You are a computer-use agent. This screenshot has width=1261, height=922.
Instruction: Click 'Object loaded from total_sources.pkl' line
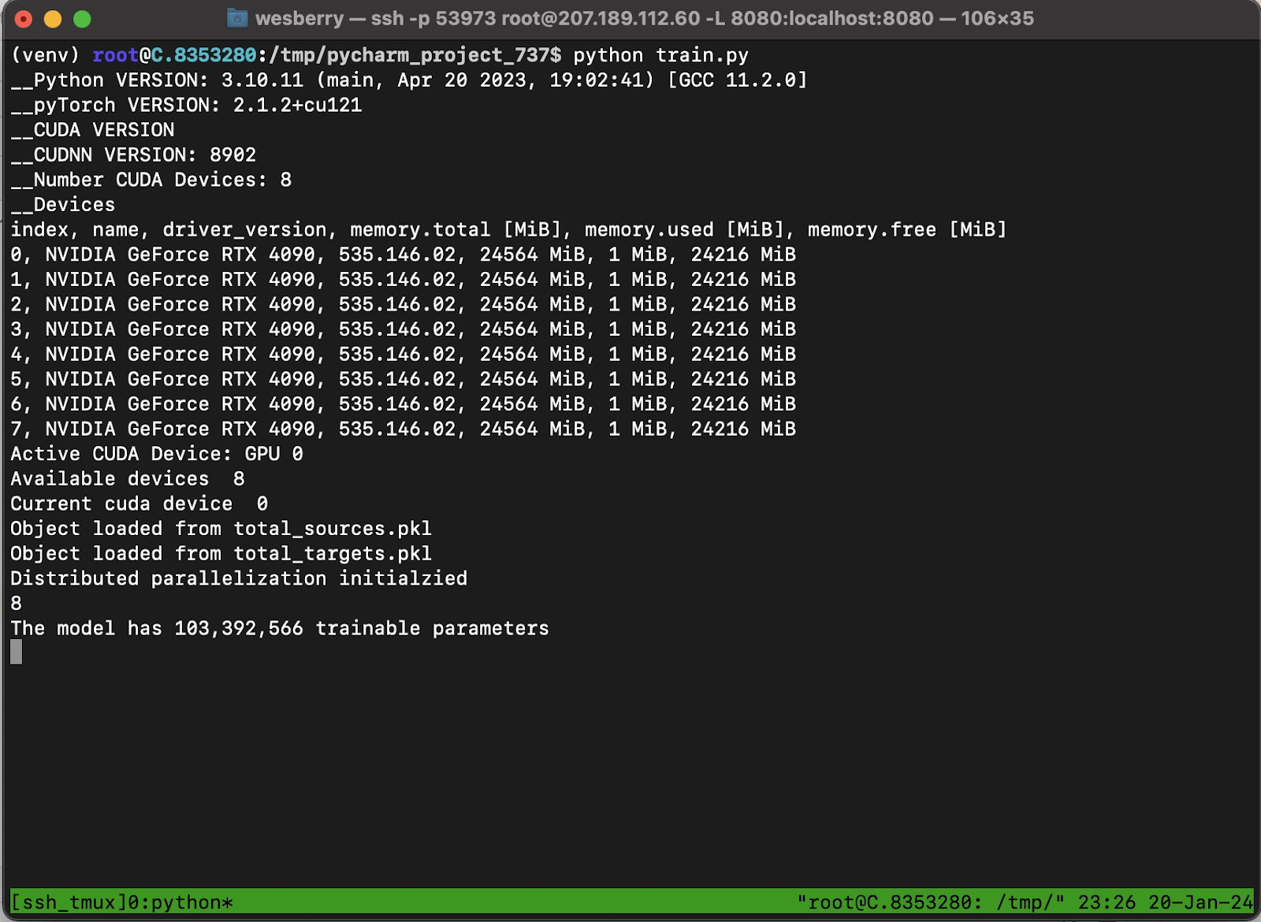(221, 529)
